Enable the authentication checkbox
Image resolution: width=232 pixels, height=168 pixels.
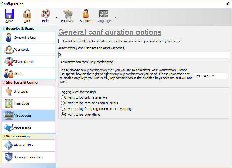pyautogui.click(x=60, y=41)
